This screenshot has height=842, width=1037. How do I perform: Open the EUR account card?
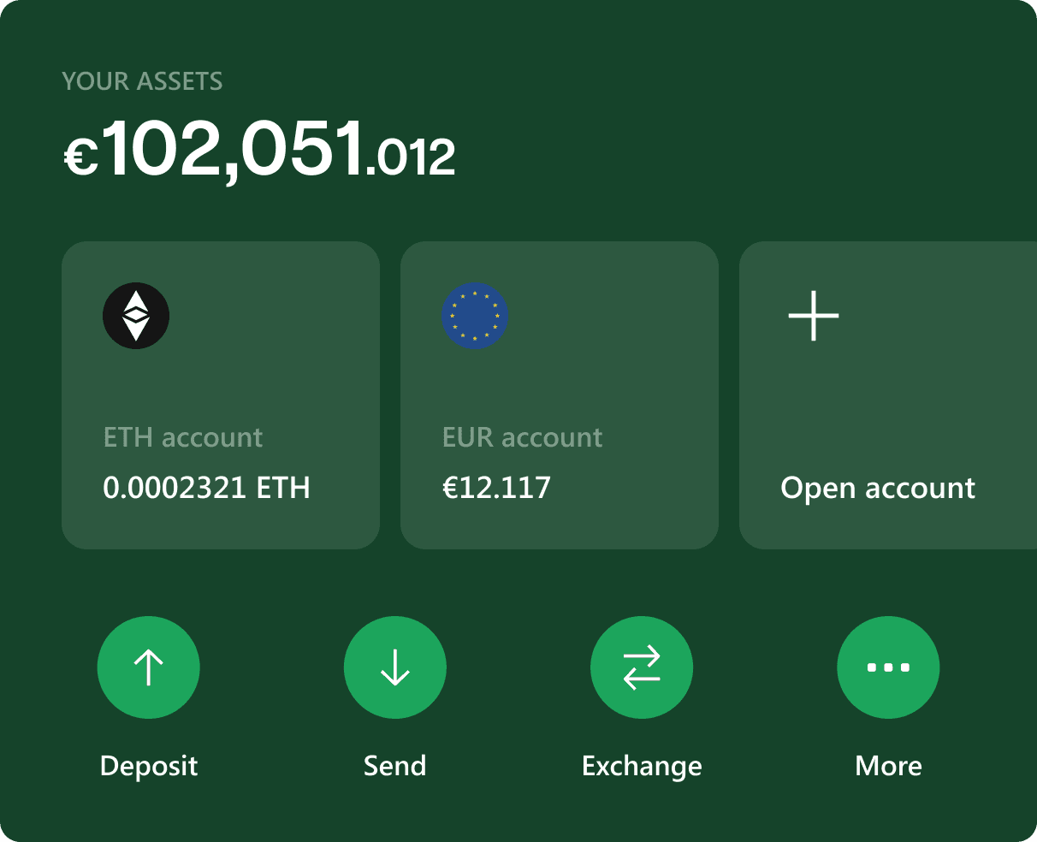click(x=560, y=395)
